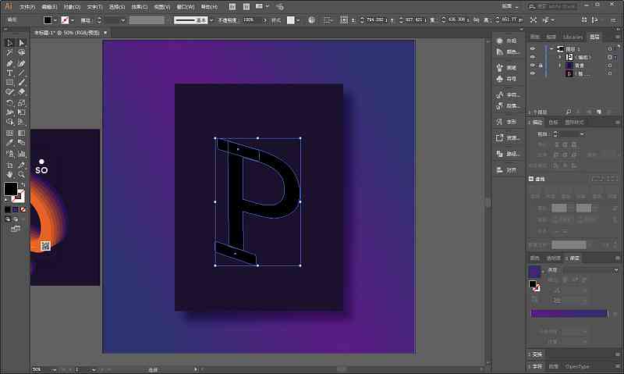Select the Direct Selection tool
The height and width of the screenshot is (374, 624).
pyautogui.click(x=22, y=43)
